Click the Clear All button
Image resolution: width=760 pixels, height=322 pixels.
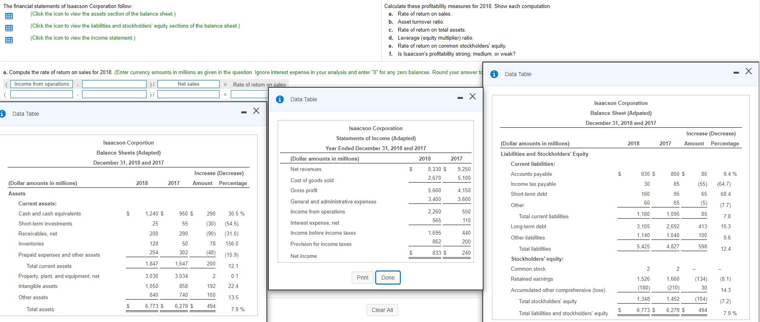382,310
